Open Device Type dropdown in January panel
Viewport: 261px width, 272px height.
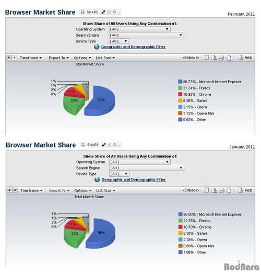[119, 174]
